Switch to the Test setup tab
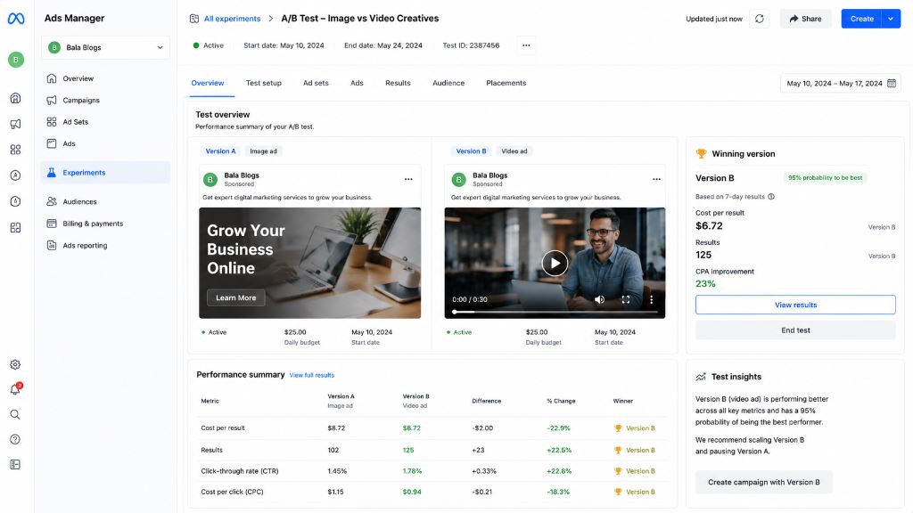The width and height of the screenshot is (913, 513). [264, 83]
